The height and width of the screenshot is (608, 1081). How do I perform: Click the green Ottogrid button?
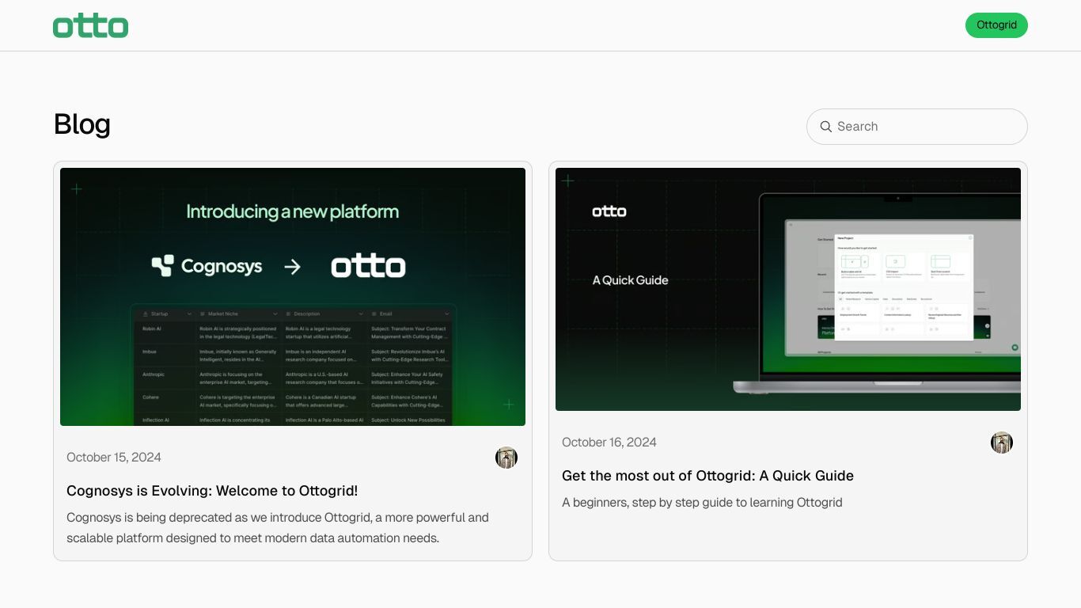(996, 25)
